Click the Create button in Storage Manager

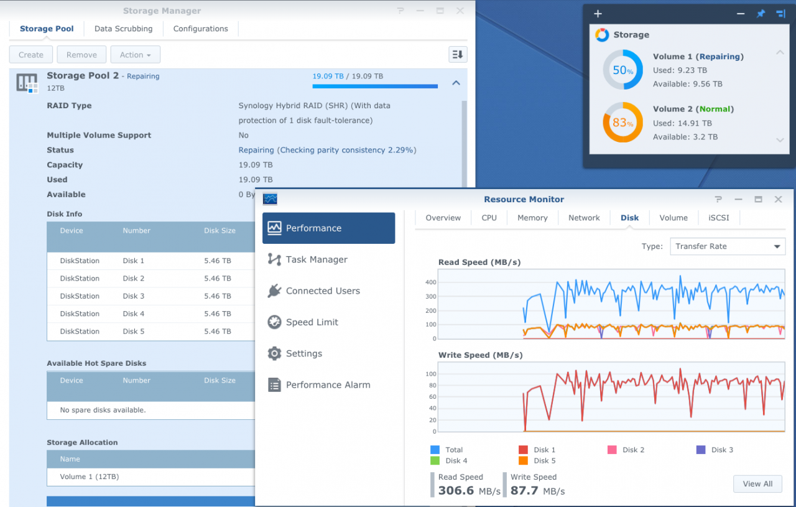[x=30, y=54]
